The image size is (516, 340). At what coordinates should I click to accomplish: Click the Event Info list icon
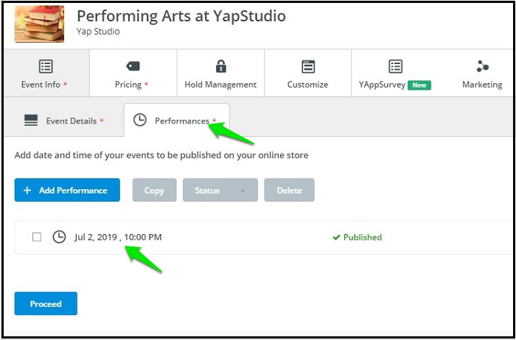(46, 66)
